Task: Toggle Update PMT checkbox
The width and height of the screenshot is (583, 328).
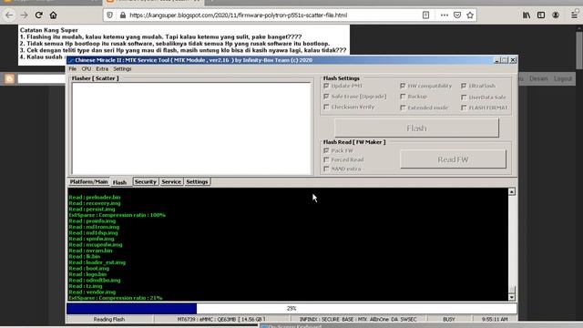Action: (x=326, y=86)
